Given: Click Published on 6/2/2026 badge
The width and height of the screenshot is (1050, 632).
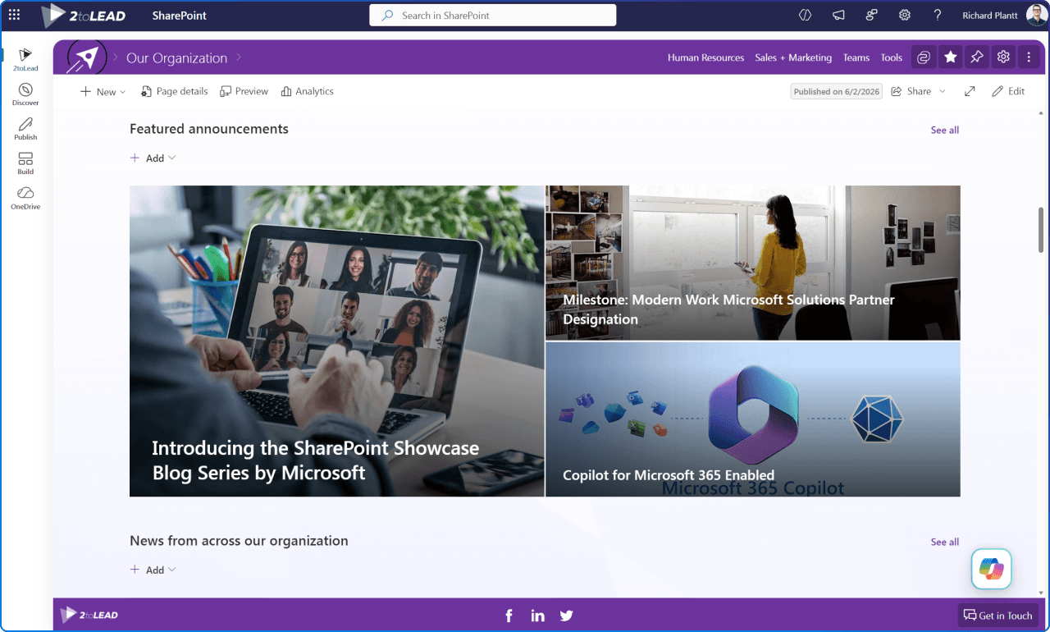Looking at the screenshot, I should (x=836, y=91).
